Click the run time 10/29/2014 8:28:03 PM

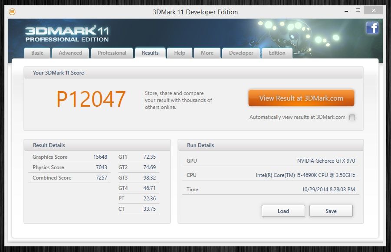[x=328, y=190]
